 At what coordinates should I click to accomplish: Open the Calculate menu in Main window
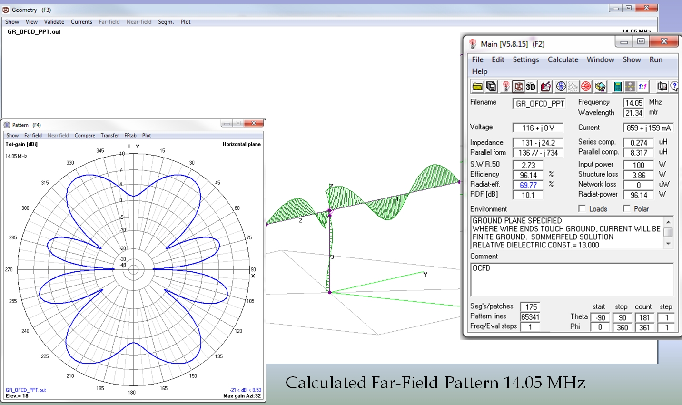[563, 59]
